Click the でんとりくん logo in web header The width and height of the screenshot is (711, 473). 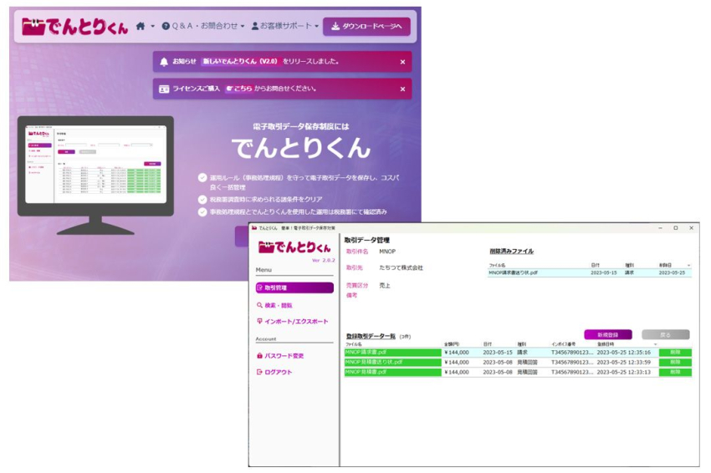point(75,27)
